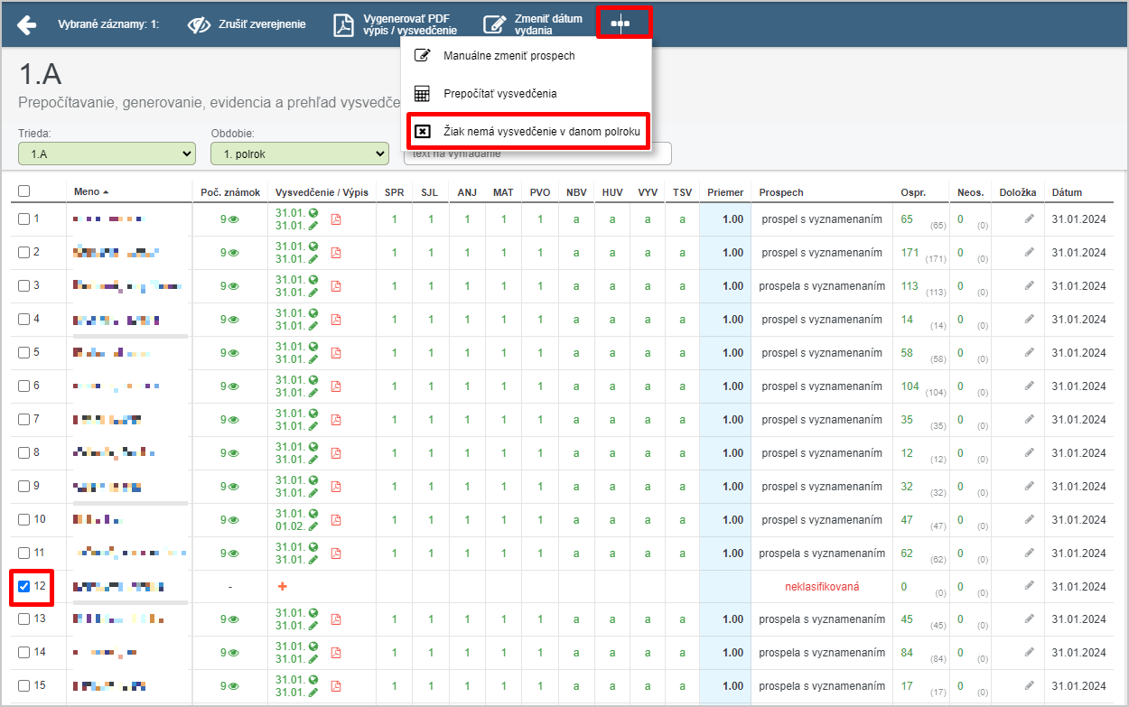Open the Obdobie dropdown showing 1. polrok
The height and width of the screenshot is (707, 1129).
(300, 154)
